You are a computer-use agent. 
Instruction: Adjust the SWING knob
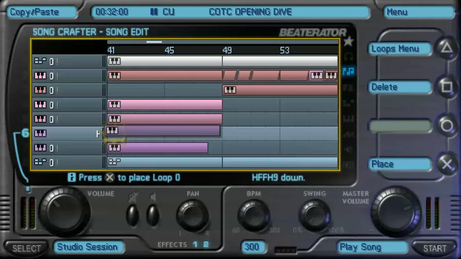(315, 216)
